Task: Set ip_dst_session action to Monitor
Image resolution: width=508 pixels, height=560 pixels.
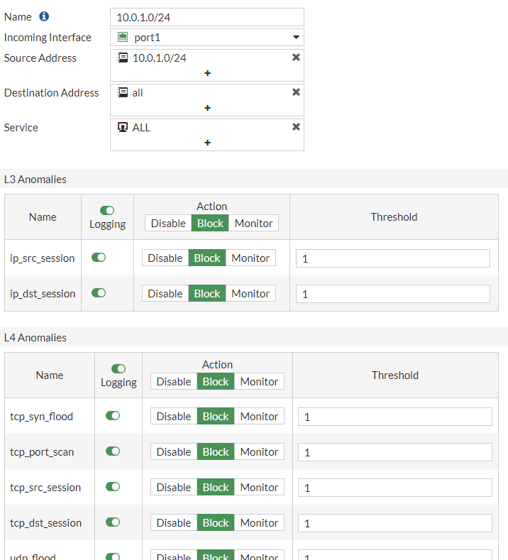Action: pos(250,293)
